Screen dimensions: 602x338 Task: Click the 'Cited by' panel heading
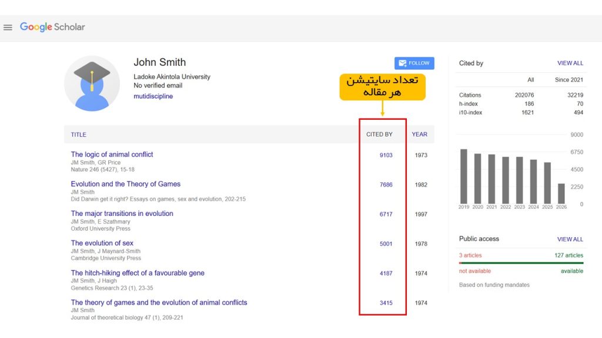pyautogui.click(x=471, y=63)
